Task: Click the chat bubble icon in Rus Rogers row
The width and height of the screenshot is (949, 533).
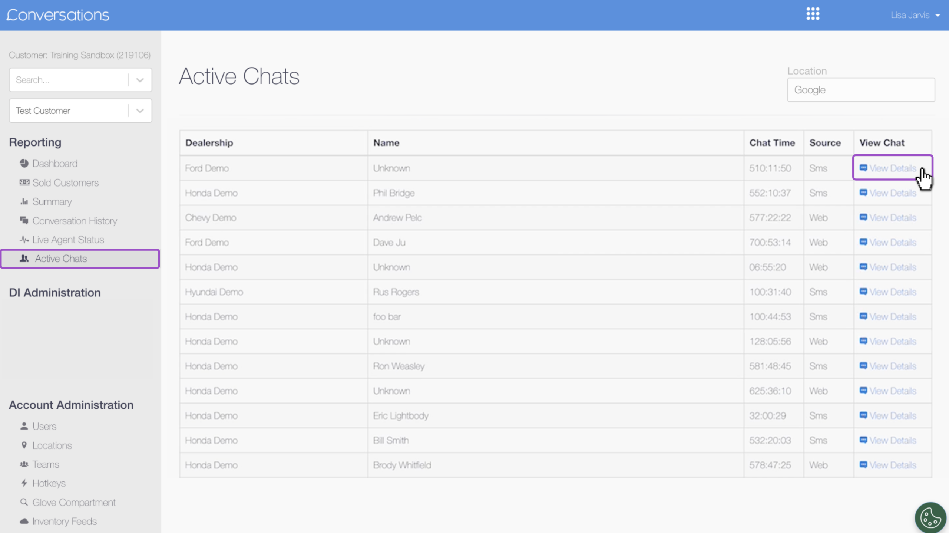Action: 863,292
